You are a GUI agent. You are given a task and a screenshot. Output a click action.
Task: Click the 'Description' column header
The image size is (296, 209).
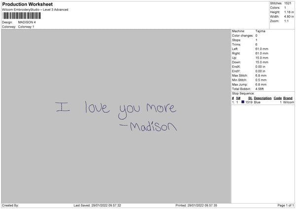coord(262,98)
